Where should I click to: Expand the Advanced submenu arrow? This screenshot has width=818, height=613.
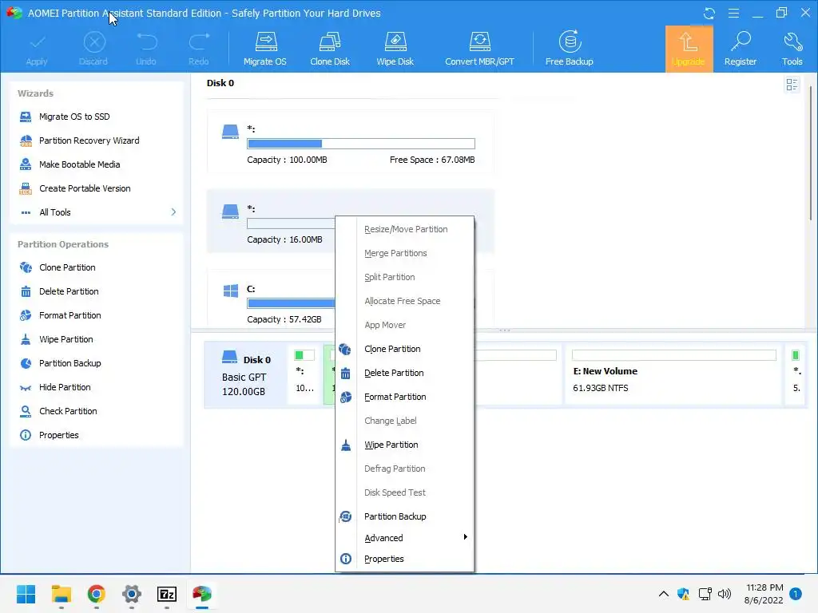pyautogui.click(x=465, y=537)
